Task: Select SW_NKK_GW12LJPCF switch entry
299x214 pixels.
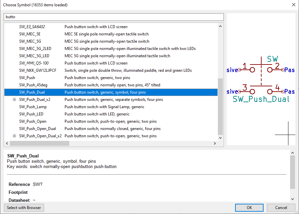Action: (x=38, y=70)
